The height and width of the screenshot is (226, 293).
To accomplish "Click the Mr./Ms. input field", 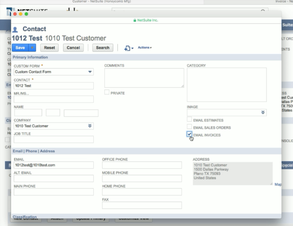I will [54, 99].
